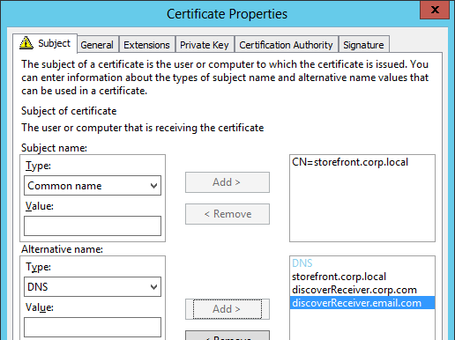Switch to the Signature tab
The width and height of the screenshot is (455, 340).
click(x=364, y=45)
